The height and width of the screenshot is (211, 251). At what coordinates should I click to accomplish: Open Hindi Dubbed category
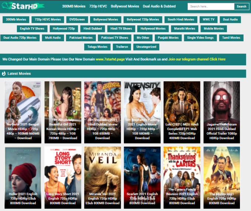point(93,29)
